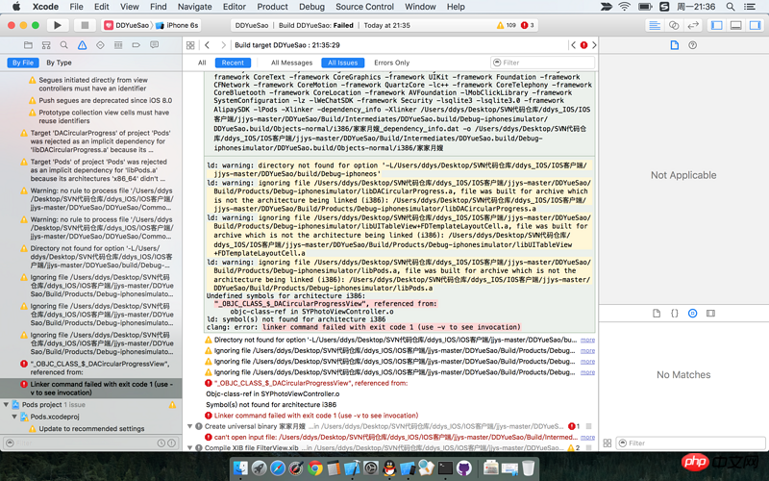Show the Version editor

(692, 25)
